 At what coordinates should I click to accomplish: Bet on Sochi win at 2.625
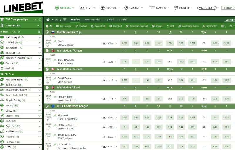point(125,43)
